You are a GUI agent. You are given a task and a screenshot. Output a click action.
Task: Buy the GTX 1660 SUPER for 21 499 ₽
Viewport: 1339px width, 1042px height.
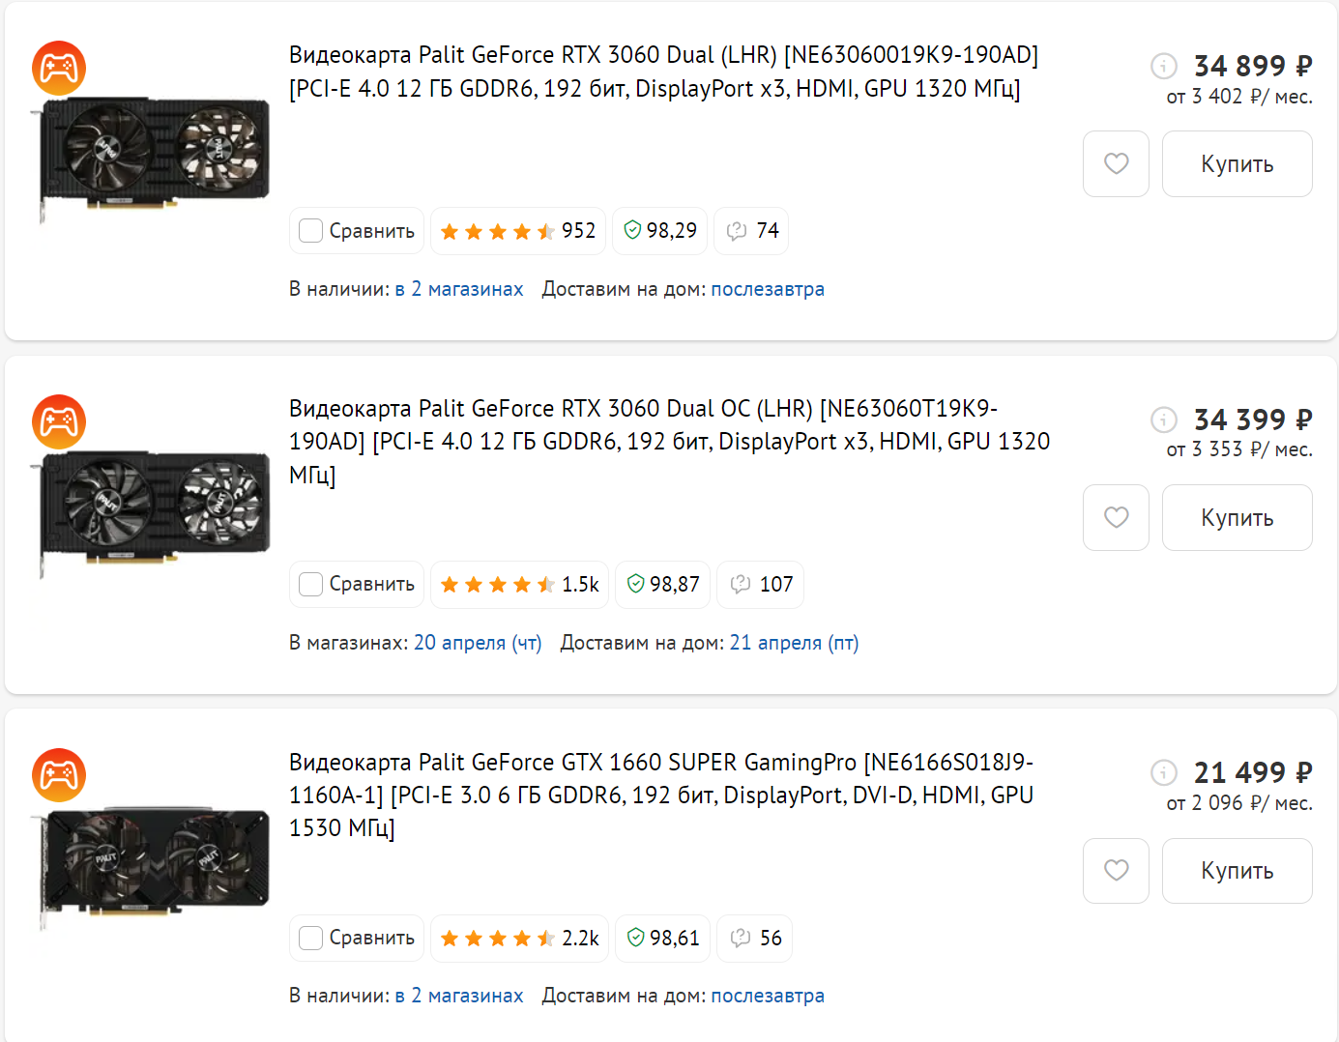tap(1237, 870)
